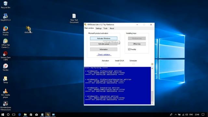Screen dimensions: 208x117
Task: Select the Office Tab Center desktop shortcut
Action: click(6, 43)
